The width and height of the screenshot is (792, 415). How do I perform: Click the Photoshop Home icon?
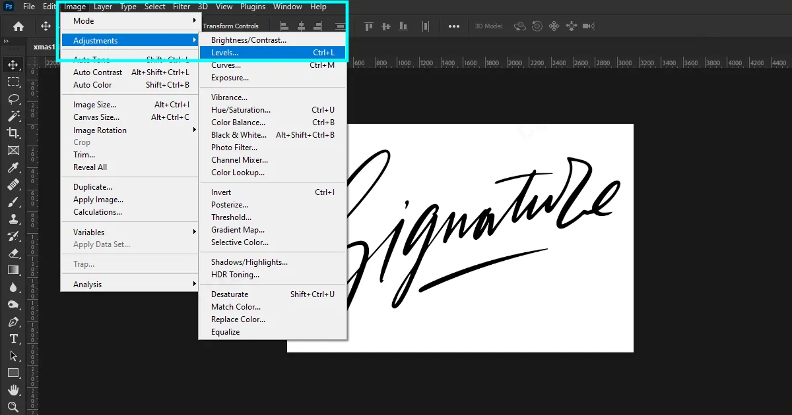(17, 26)
